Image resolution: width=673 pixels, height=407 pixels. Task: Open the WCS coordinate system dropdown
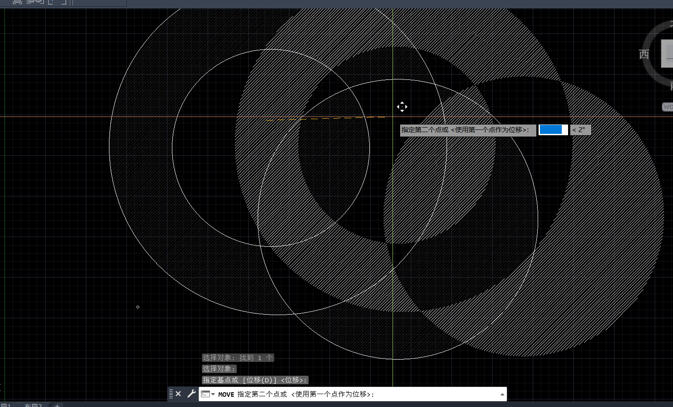[668, 107]
